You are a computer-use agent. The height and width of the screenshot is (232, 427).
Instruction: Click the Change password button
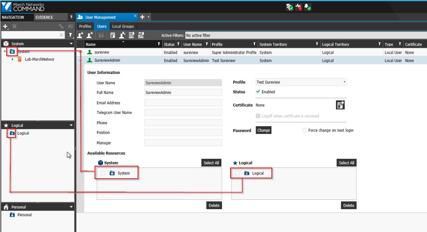coord(263,130)
